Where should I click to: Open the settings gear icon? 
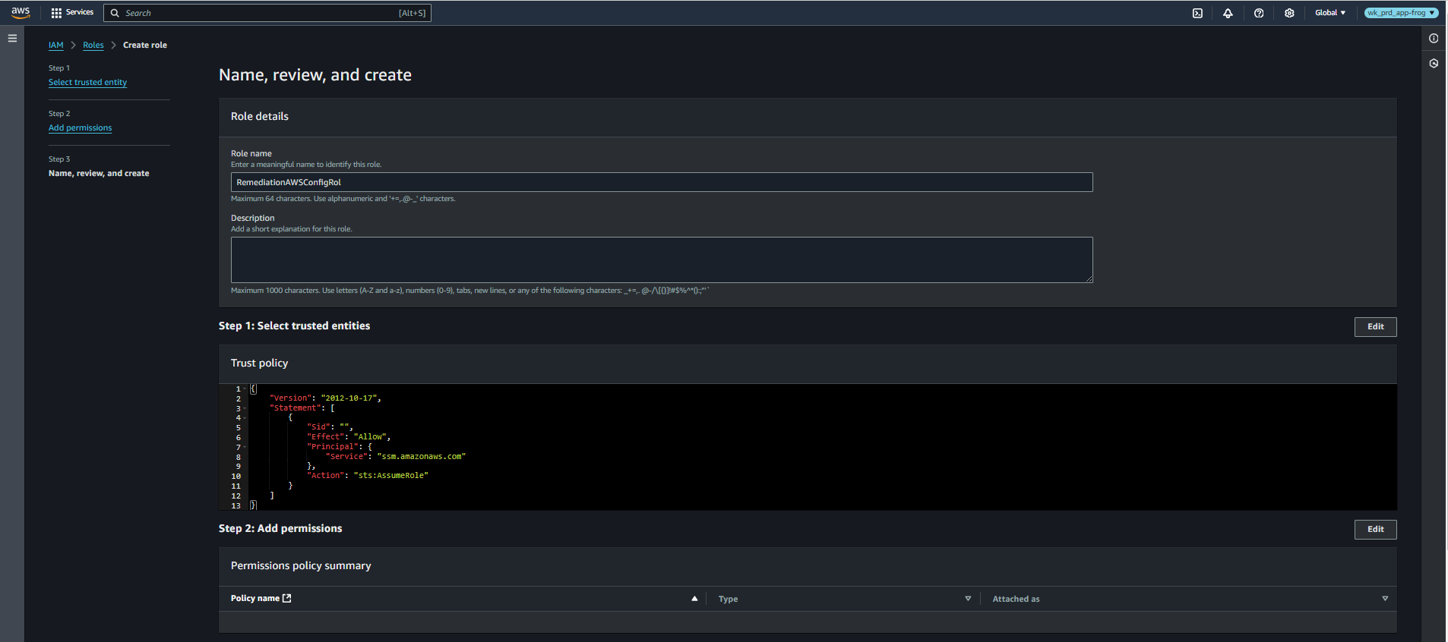1289,13
